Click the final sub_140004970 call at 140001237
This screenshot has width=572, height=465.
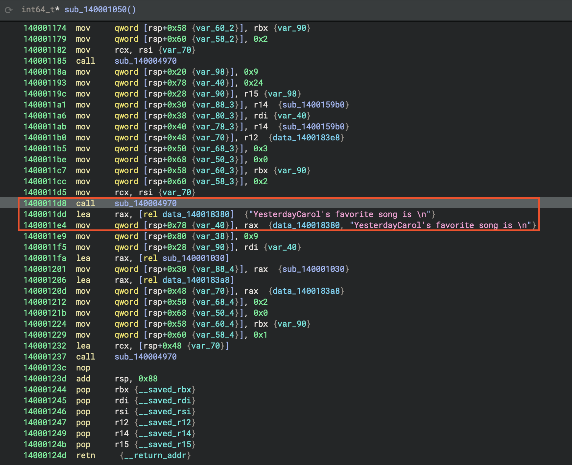pos(146,357)
